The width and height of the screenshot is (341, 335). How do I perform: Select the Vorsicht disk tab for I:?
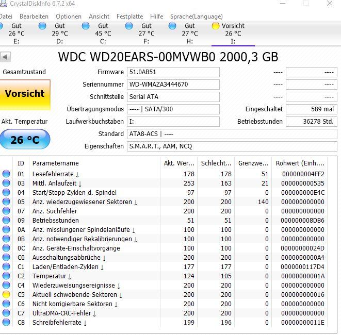click(233, 33)
